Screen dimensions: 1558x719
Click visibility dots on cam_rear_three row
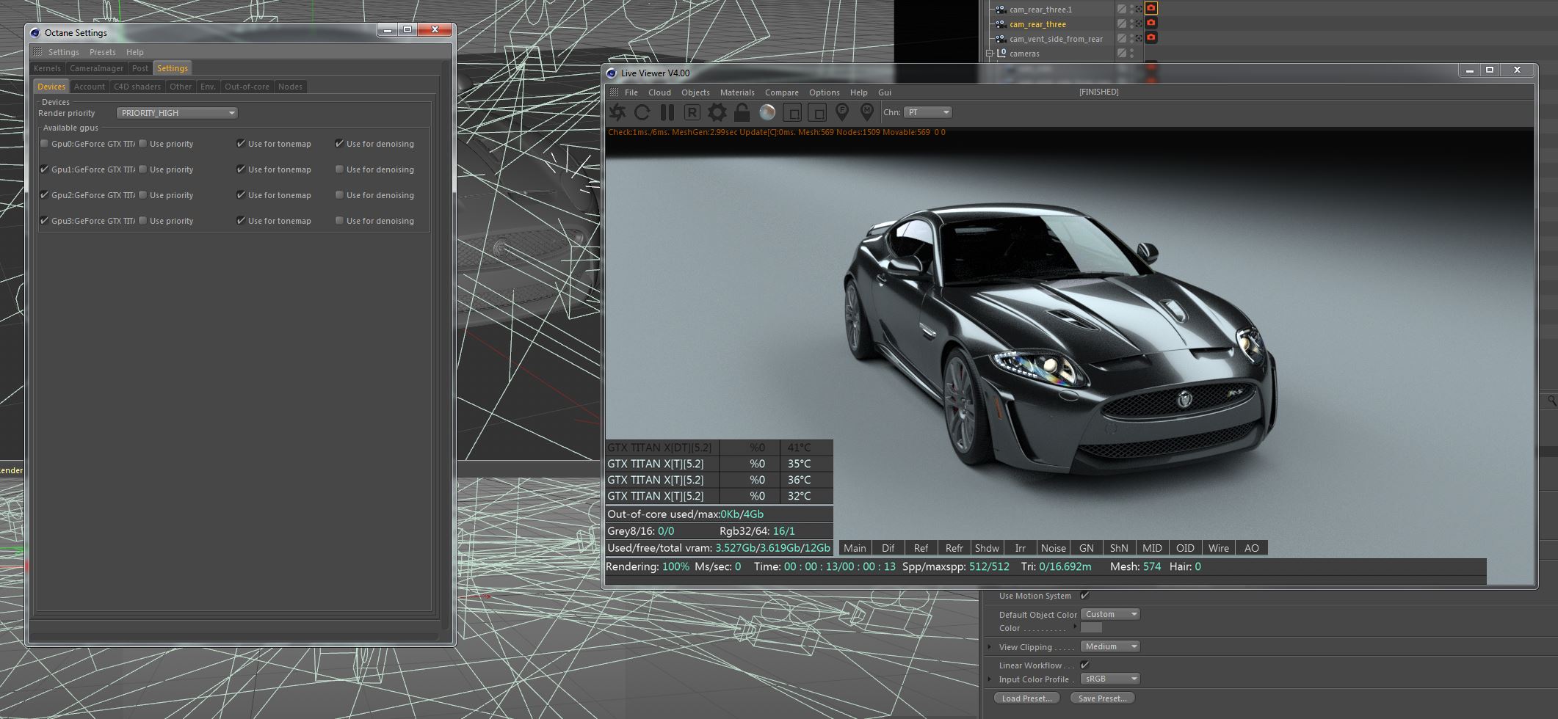[1131, 24]
